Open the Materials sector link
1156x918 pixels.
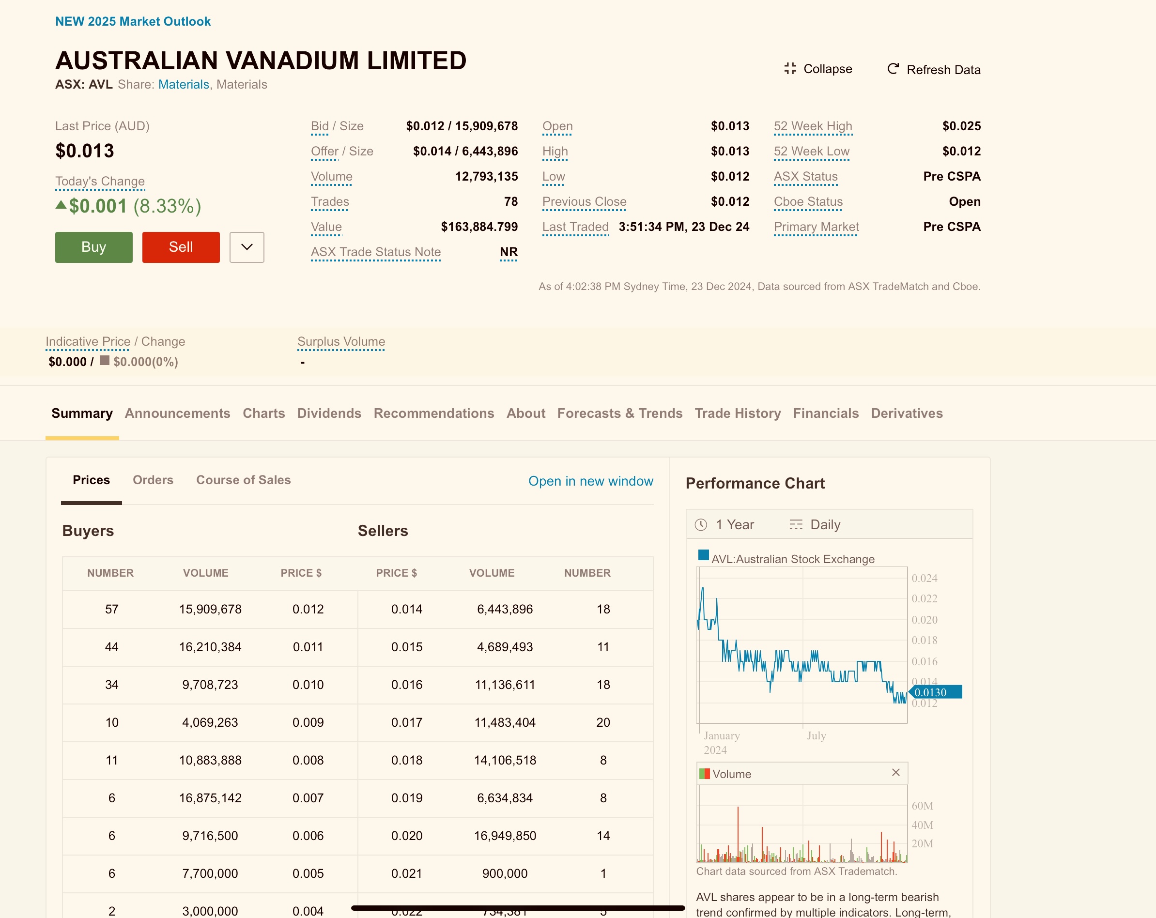click(x=184, y=84)
